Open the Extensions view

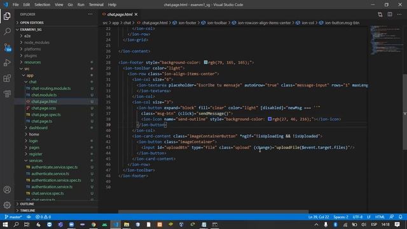tap(7, 78)
